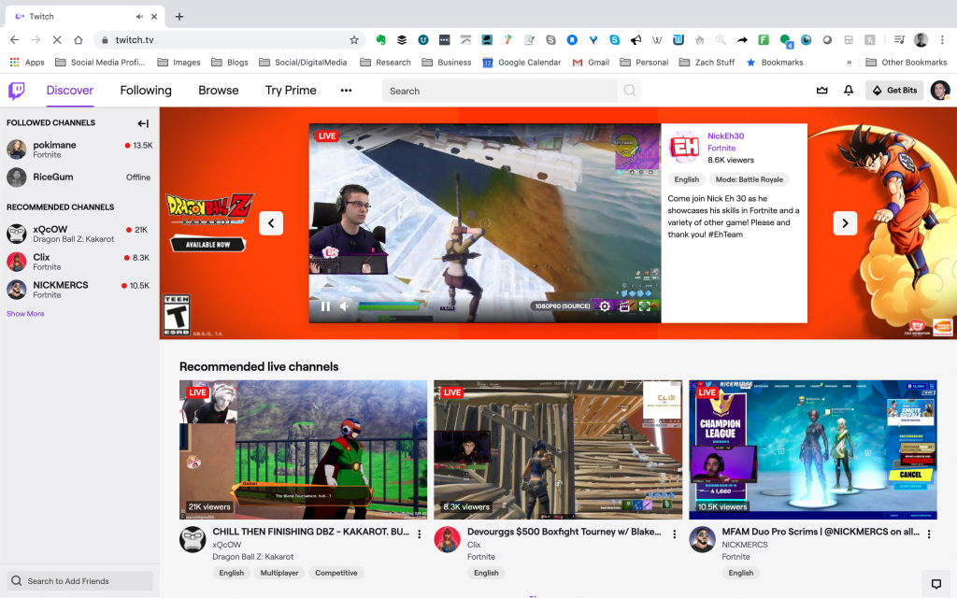The image size is (957, 598).
Task: Open the Try Prime tab
Action: (x=291, y=91)
